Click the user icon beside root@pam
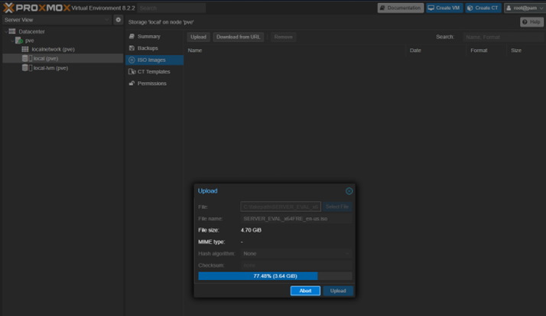 tap(509, 8)
